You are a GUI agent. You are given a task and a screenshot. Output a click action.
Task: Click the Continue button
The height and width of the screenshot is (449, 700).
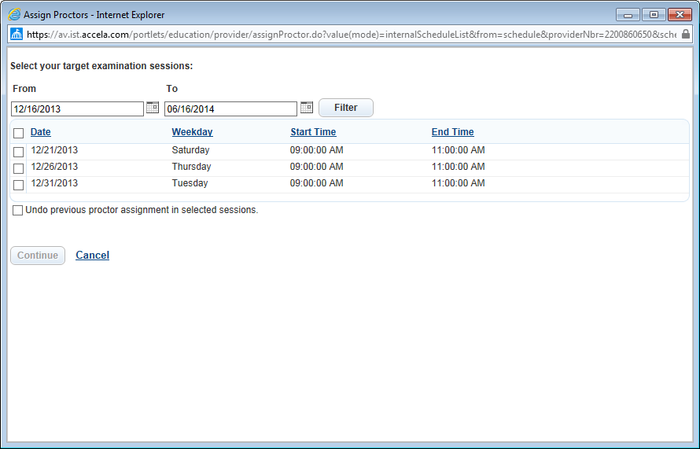38,256
